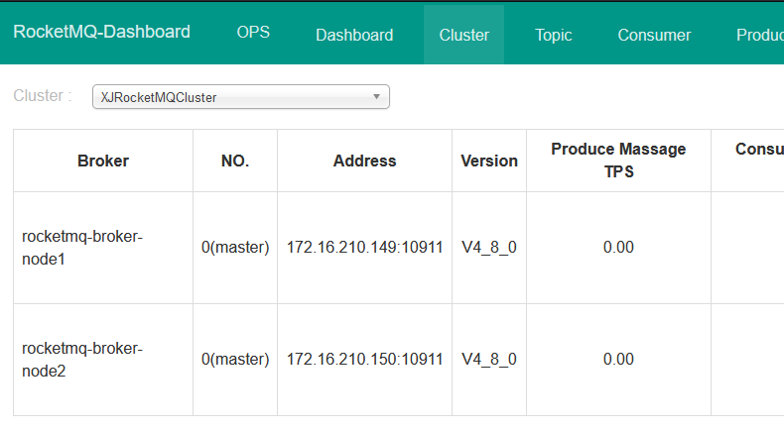Click V4_8_0 version in node2 row
Image resolution: width=784 pixels, height=433 pixels.
coord(489,359)
